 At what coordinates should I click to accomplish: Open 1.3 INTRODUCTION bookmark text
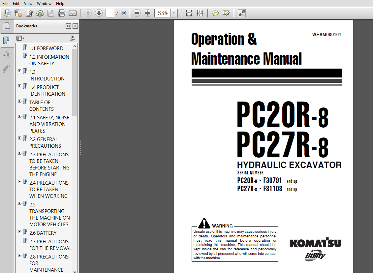(x=47, y=76)
